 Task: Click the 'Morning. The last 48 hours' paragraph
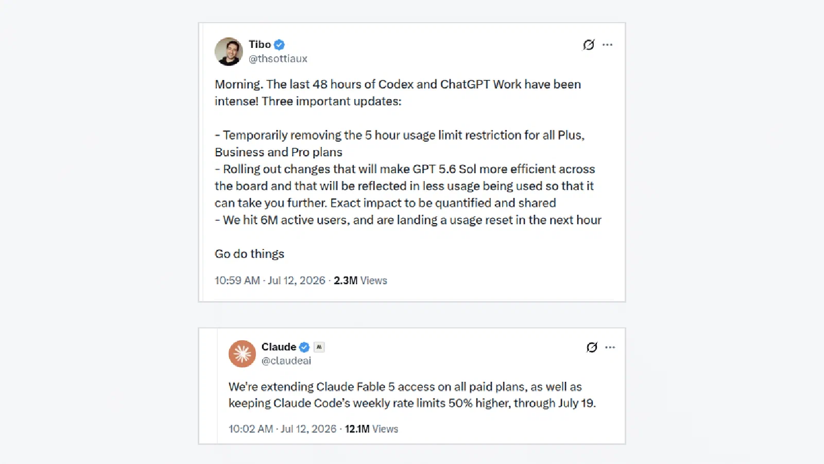click(398, 93)
